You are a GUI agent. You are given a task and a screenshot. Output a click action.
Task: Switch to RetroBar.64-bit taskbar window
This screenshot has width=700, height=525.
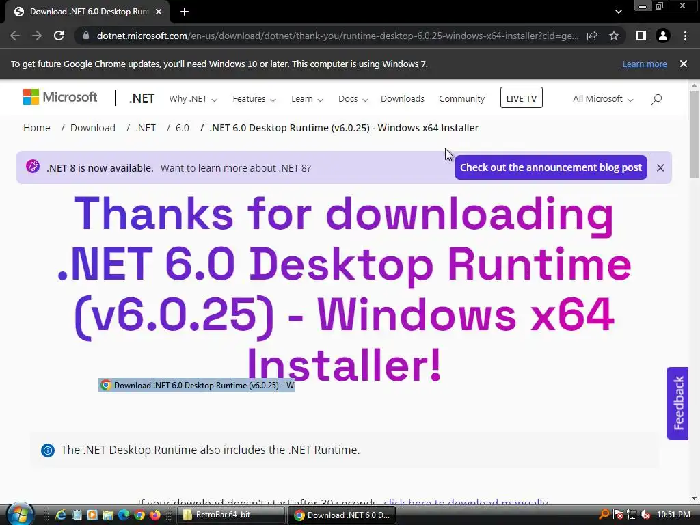pyautogui.click(x=231, y=515)
